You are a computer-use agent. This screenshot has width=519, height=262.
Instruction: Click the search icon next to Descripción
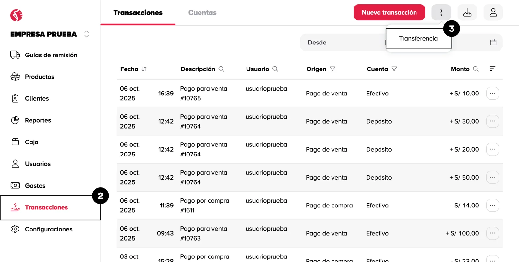coord(221,69)
